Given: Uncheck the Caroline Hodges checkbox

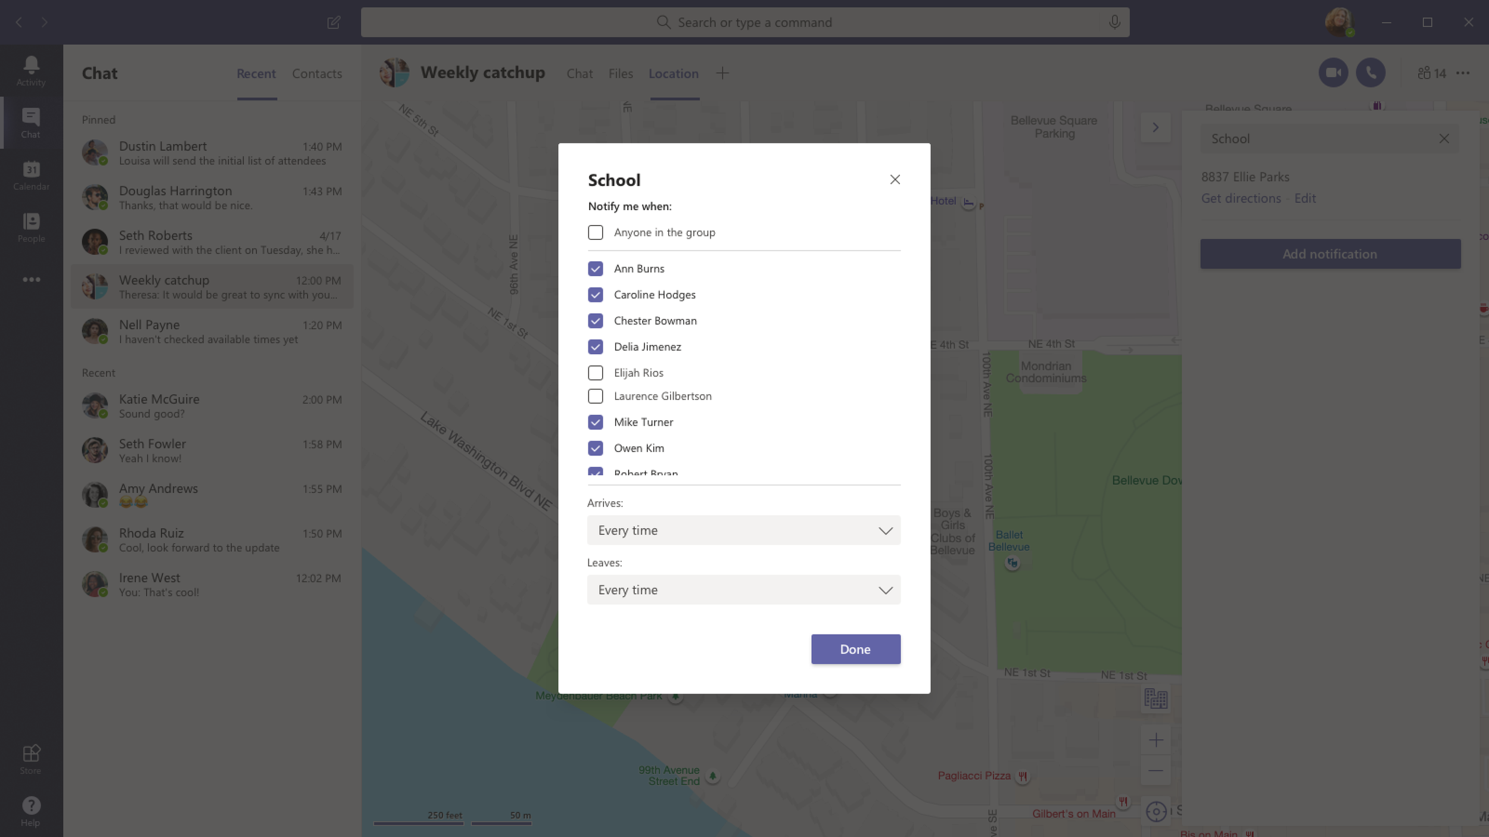Looking at the screenshot, I should pos(596,295).
